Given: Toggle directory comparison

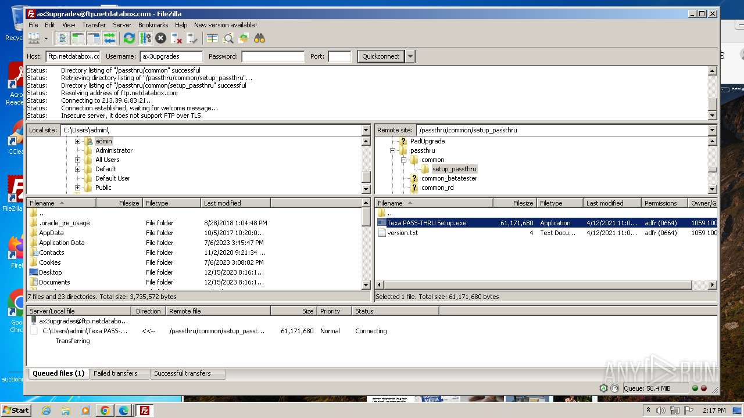Looking at the screenshot, I should [x=228, y=38].
